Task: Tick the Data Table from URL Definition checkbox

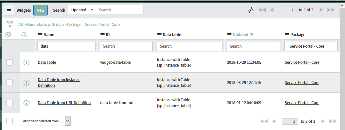Action: pos(10,103)
